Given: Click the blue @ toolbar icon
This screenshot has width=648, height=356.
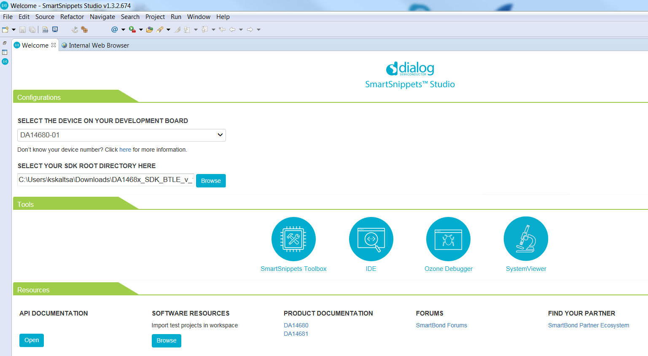Looking at the screenshot, I should pyautogui.click(x=114, y=29).
